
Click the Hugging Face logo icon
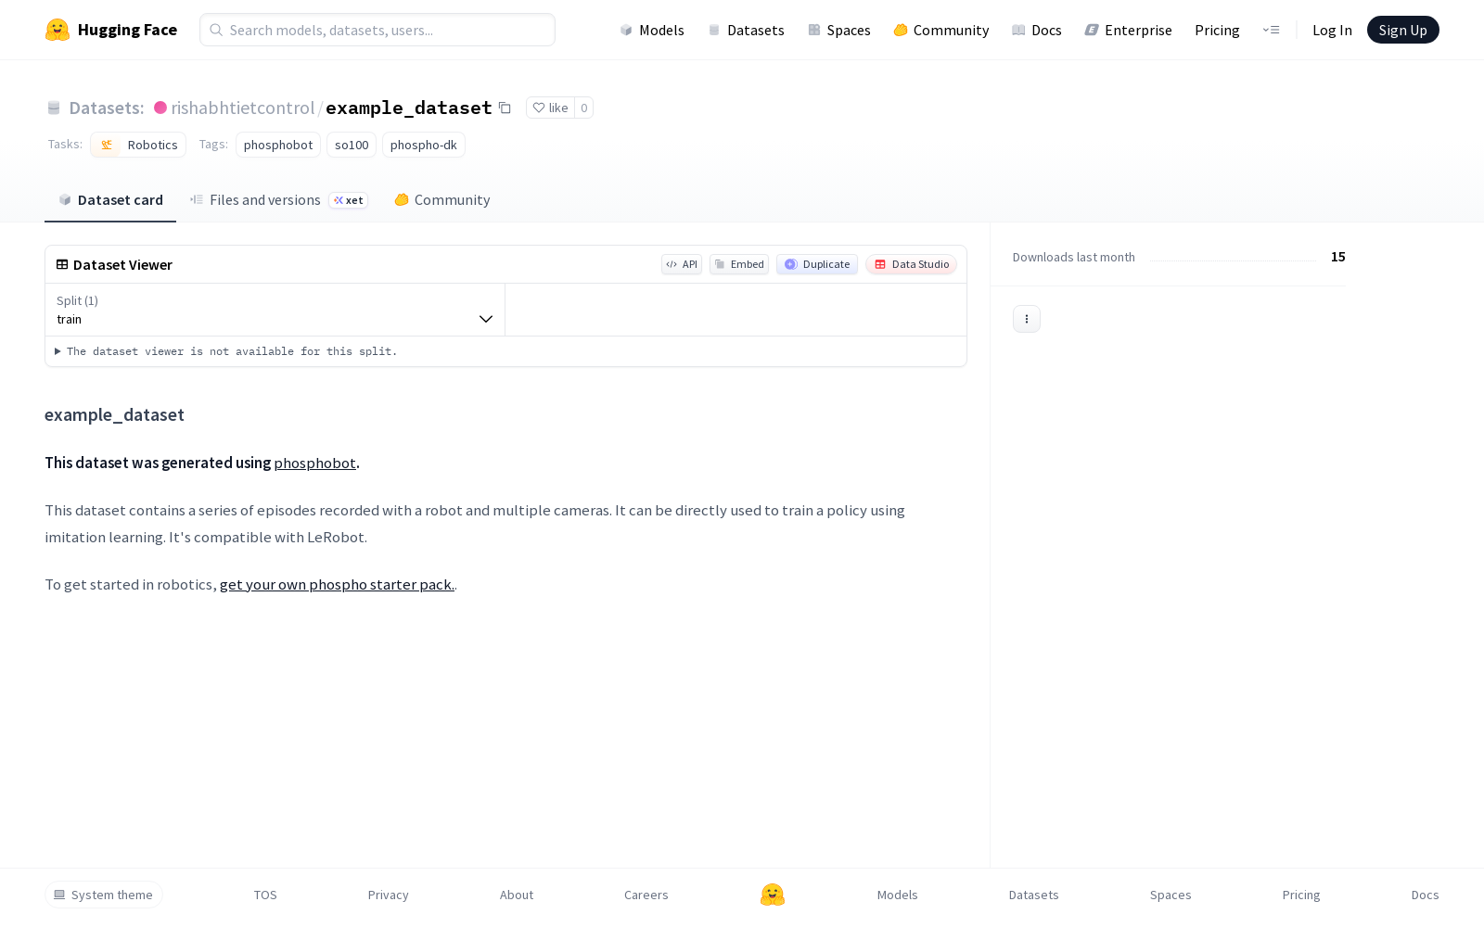pos(58,30)
